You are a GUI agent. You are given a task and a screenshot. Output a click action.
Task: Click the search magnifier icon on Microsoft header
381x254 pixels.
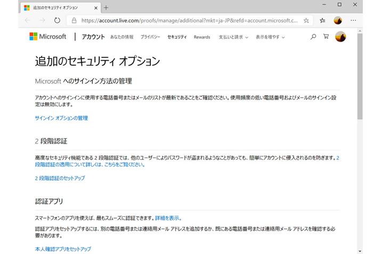pos(313,37)
